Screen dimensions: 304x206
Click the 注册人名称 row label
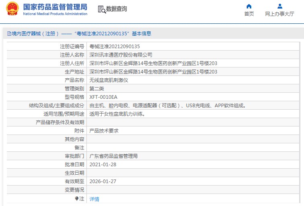72,55
